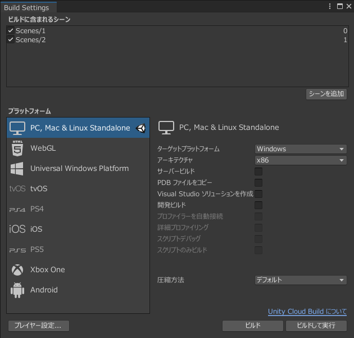The width and height of the screenshot is (354, 338).
Task: Open プレイヤー設定... button
Action: coord(39,326)
